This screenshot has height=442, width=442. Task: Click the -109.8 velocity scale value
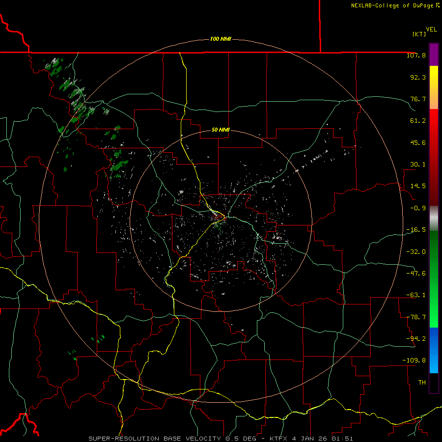pyautogui.click(x=414, y=360)
